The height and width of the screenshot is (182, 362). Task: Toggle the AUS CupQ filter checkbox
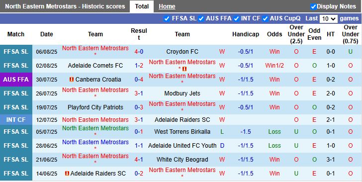coord(265,19)
